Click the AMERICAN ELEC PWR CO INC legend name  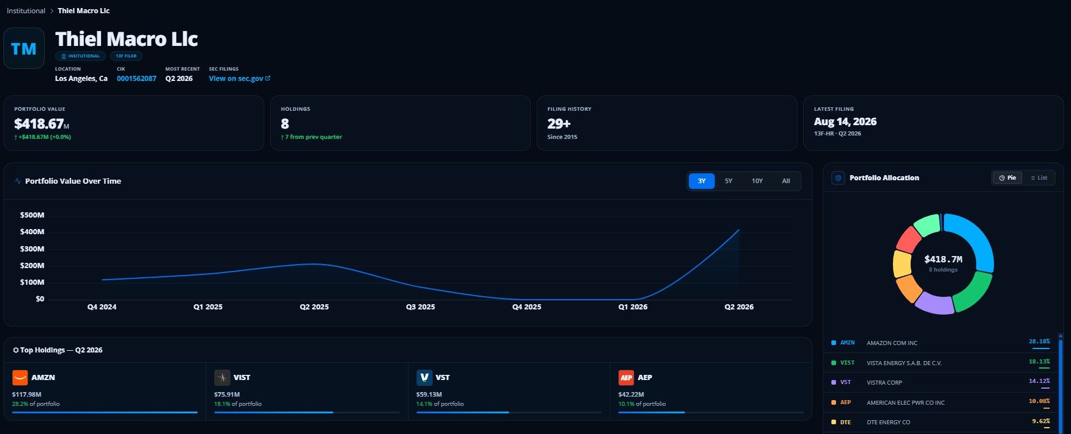point(906,402)
